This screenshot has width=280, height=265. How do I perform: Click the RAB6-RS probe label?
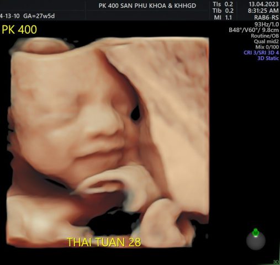(266, 18)
